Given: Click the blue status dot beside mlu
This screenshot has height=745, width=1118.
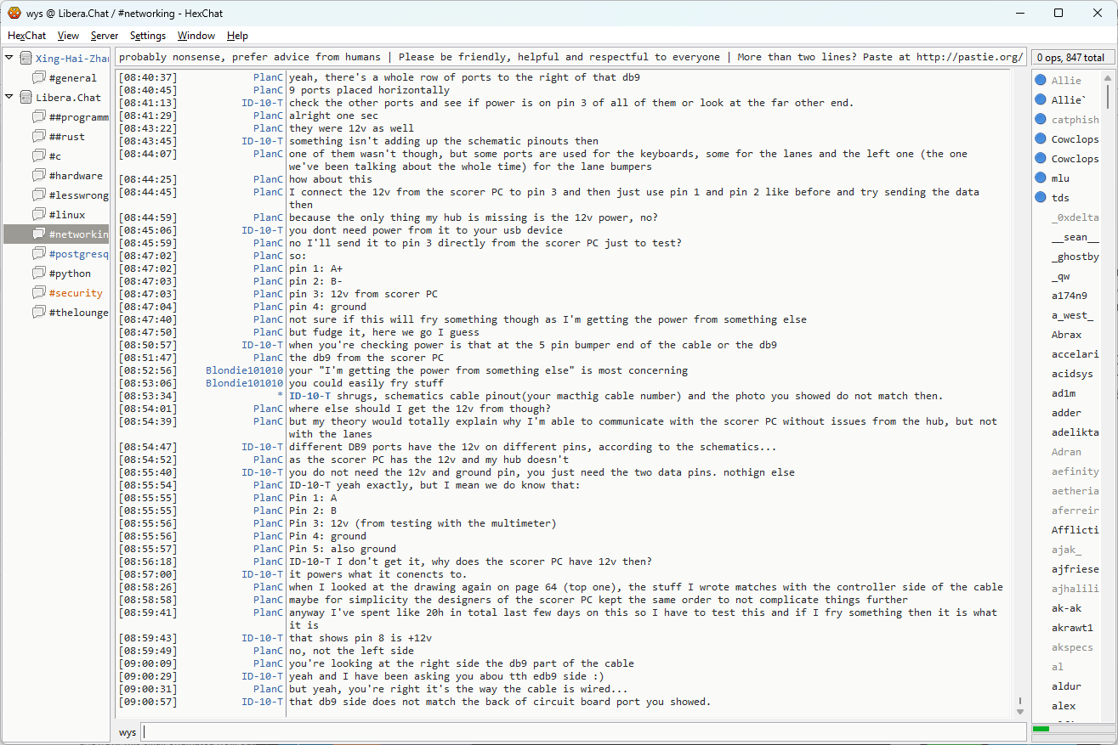Looking at the screenshot, I should [x=1040, y=178].
